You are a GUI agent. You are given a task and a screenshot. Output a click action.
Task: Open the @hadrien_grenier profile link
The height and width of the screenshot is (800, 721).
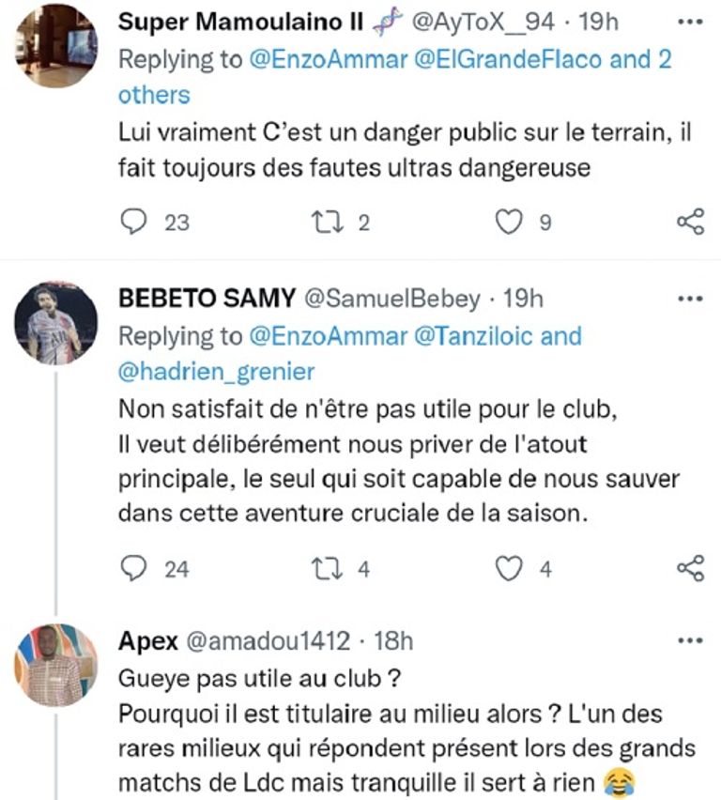pyautogui.click(x=216, y=372)
